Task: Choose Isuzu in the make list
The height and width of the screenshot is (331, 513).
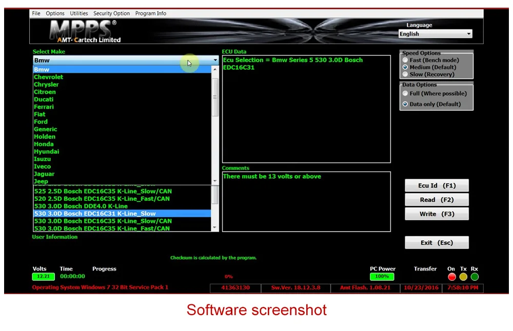Action: pyautogui.click(x=123, y=159)
